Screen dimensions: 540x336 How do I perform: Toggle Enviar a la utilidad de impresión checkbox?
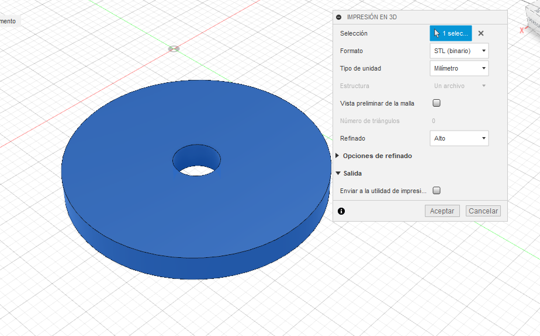pyautogui.click(x=437, y=191)
